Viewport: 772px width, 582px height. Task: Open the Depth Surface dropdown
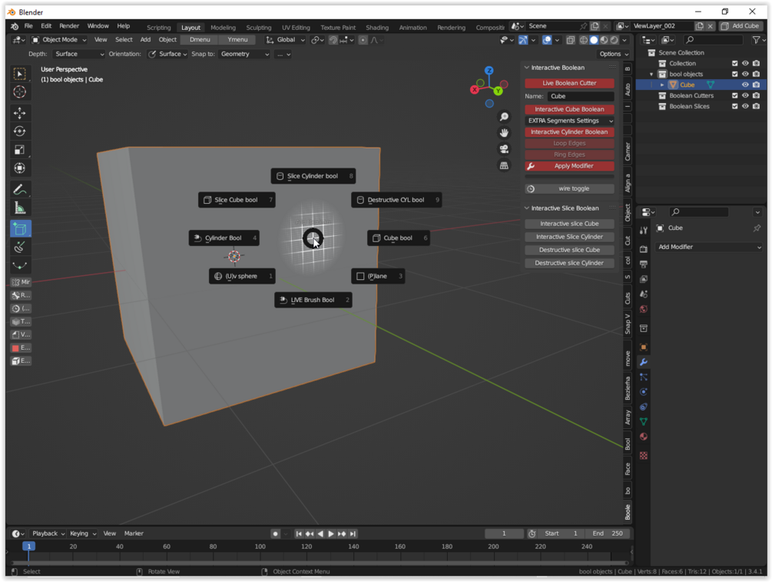(x=79, y=55)
